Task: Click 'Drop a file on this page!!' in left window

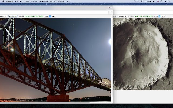Action: point(34,16)
